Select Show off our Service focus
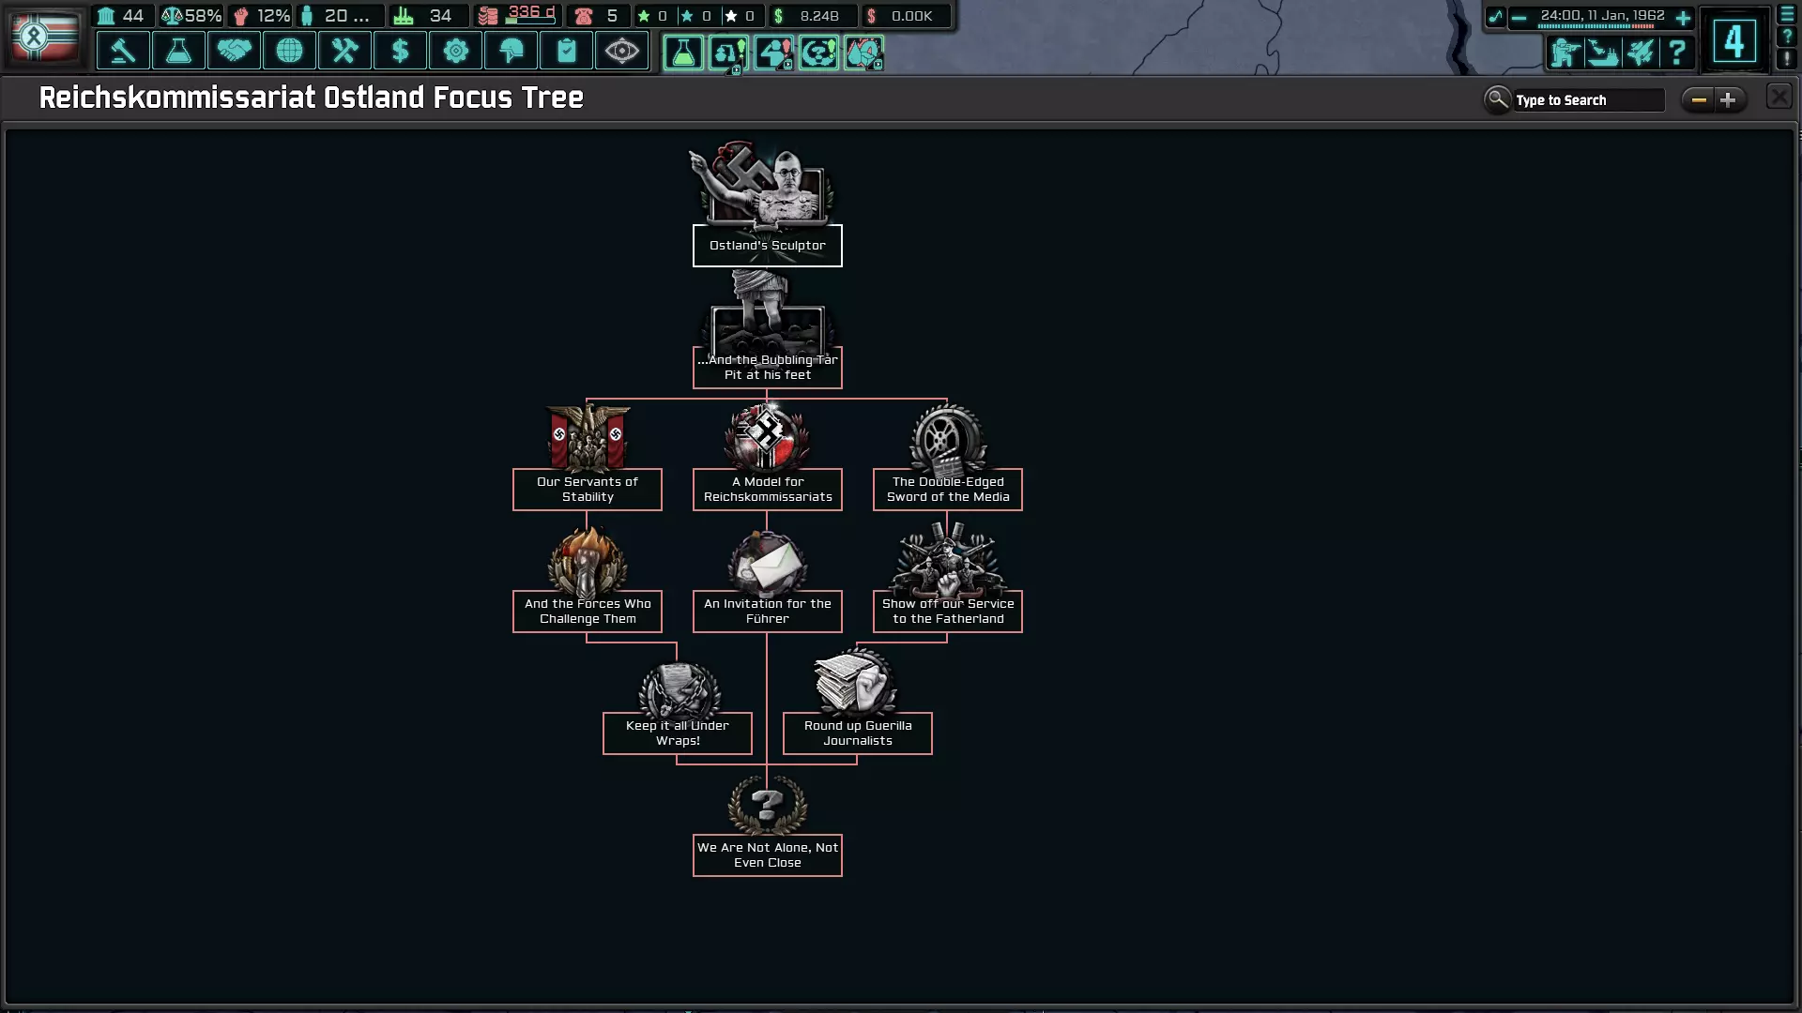This screenshot has height=1013, width=1802. coord(948,612)
